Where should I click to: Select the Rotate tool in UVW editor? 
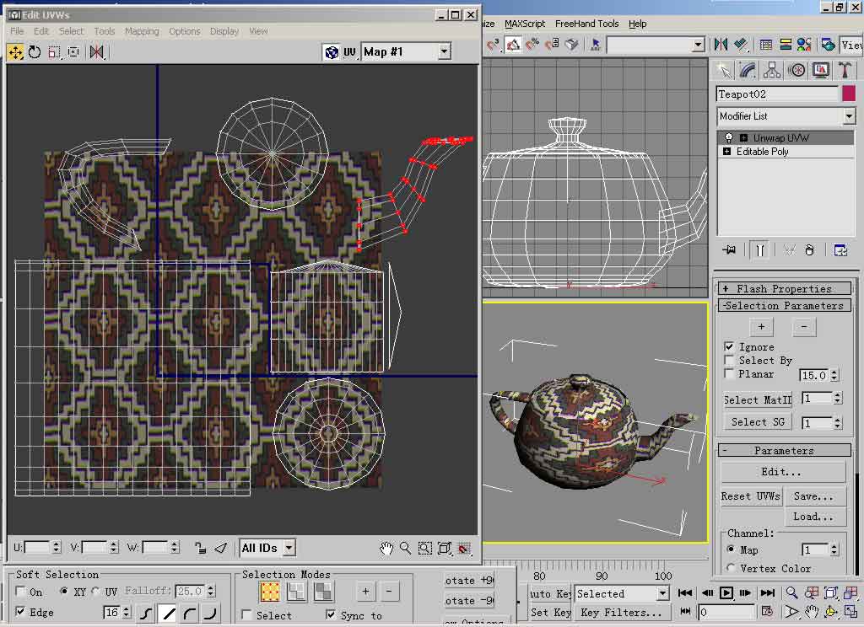(35, 52)
